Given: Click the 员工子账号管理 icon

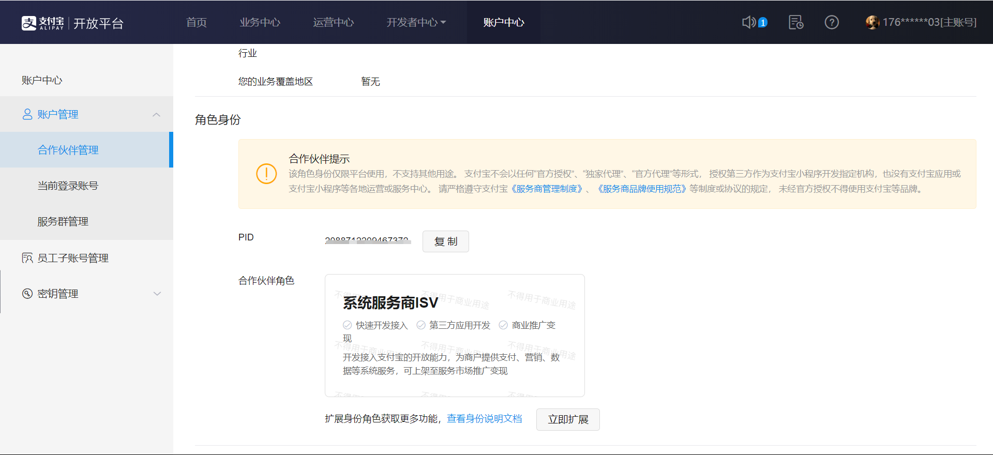Looking at the screenshot, I should click(27, 258).
